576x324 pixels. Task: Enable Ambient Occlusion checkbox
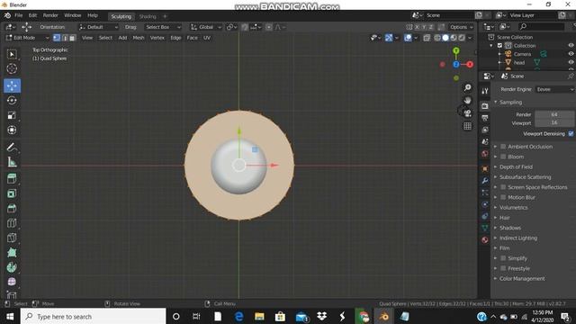click(x=503, y=147)
